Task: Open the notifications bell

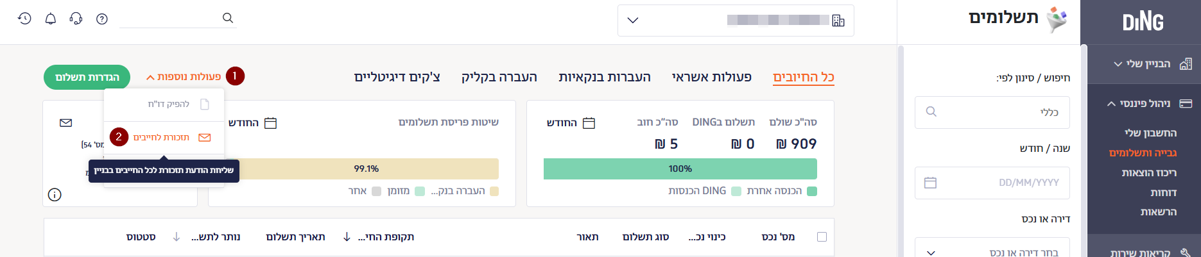Action: tap(51, 19)
